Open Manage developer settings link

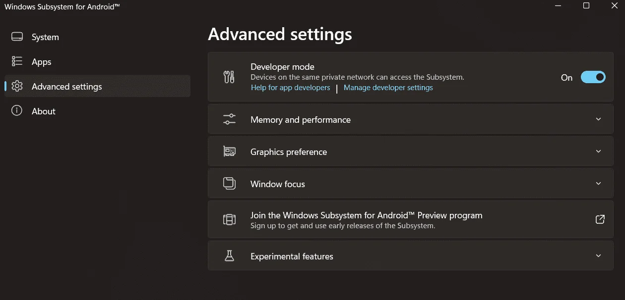click(388, 88)
